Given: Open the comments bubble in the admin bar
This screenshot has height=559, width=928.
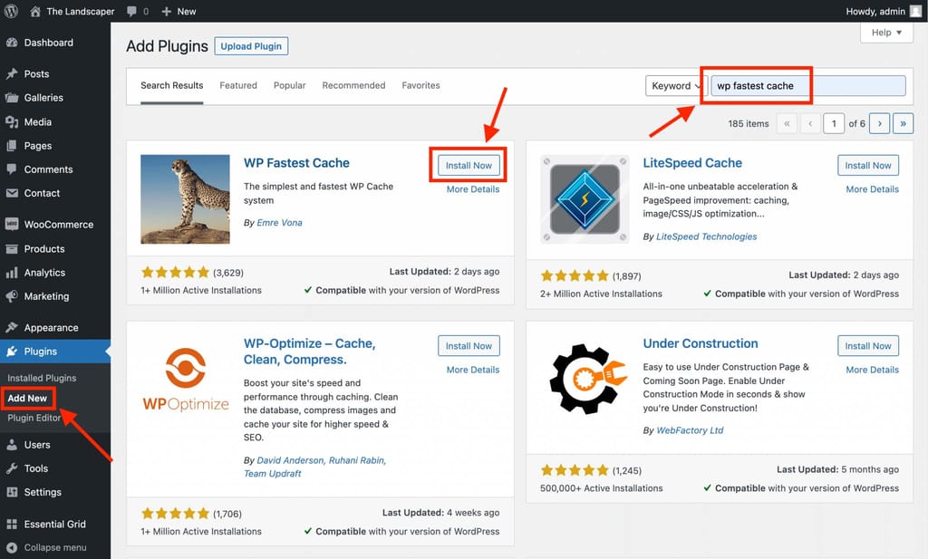Looking at the screenshot, I should click(131, 11).
